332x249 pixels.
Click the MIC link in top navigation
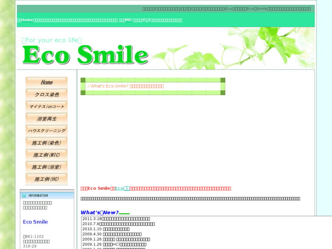point(129,20)
